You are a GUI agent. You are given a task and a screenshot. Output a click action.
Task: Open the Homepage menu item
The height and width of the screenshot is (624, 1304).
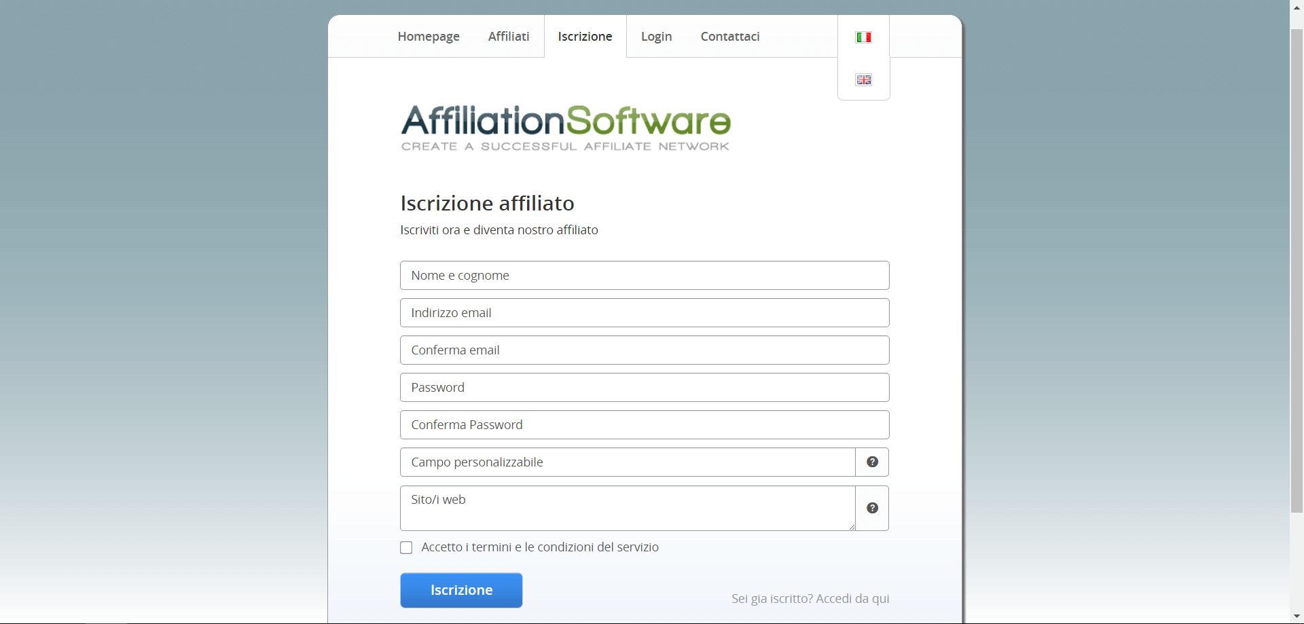click(429, 37)
